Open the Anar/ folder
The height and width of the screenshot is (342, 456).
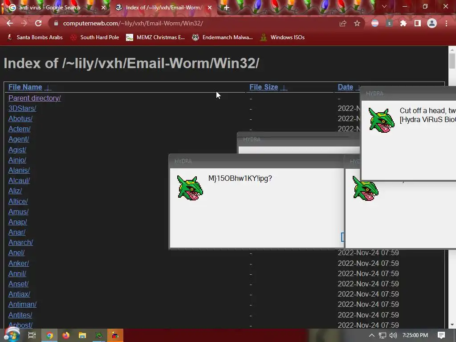[17, 232]
